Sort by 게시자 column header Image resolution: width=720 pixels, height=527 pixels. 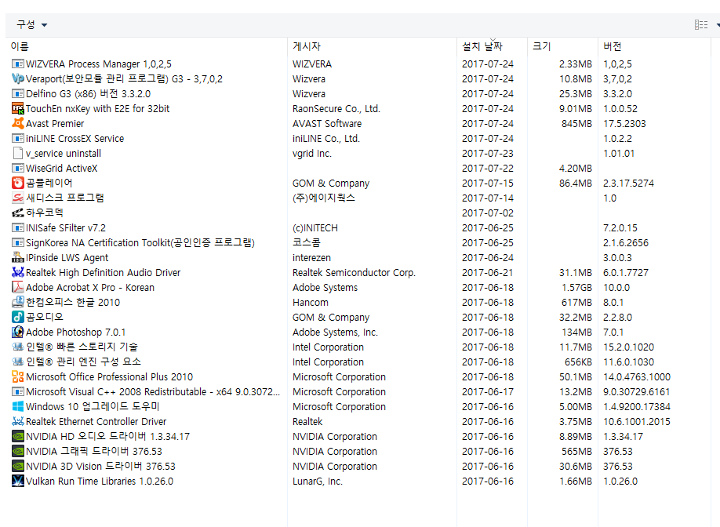(307, 46)
